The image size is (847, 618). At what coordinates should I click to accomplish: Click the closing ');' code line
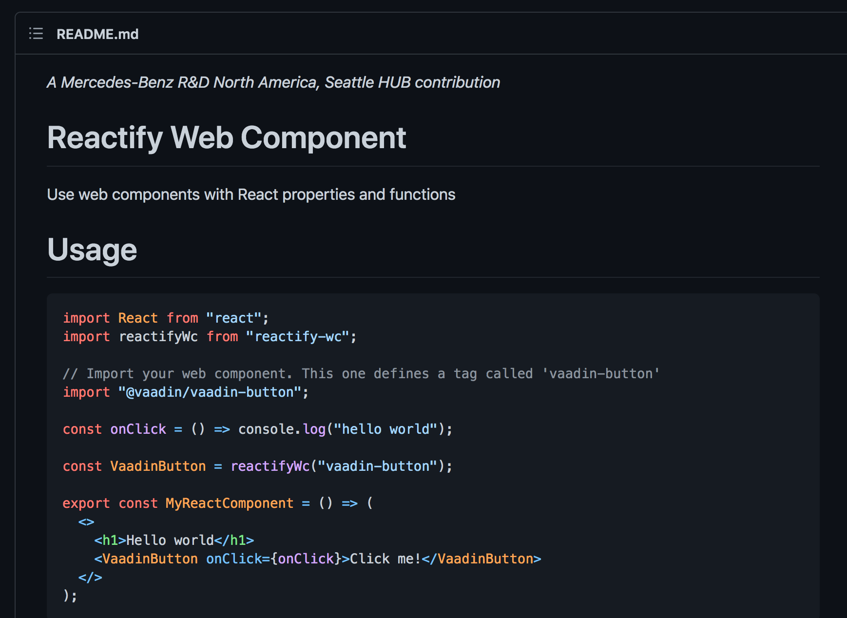pyautogui.click(x=70, y=596)
